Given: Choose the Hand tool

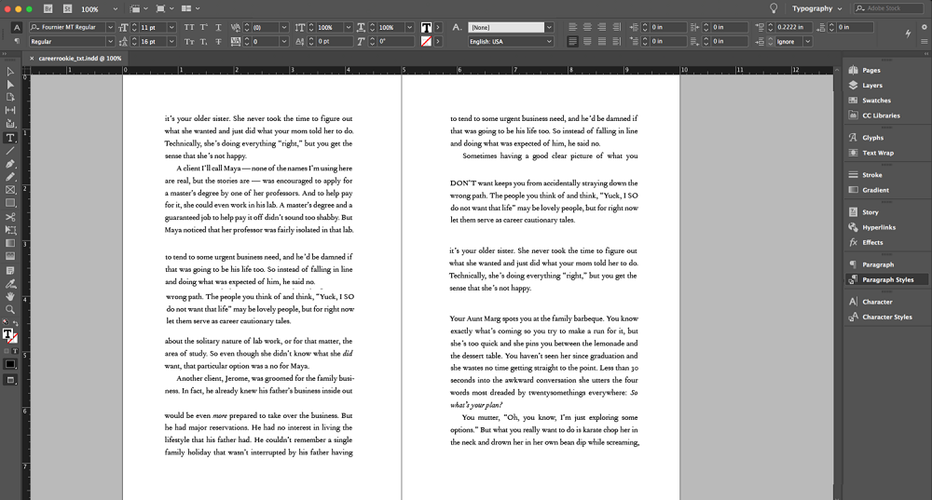Looking at the screenshot, I should (x=10, y=296).
